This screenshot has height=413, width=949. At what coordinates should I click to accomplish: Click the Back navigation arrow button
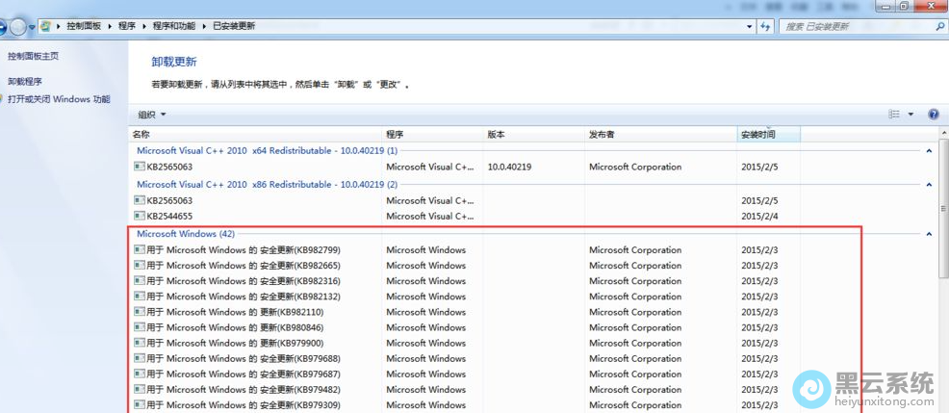[x=3, y=26]
